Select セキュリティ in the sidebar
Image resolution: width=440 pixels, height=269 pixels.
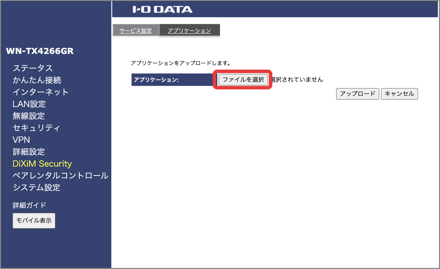click(36, 128)
